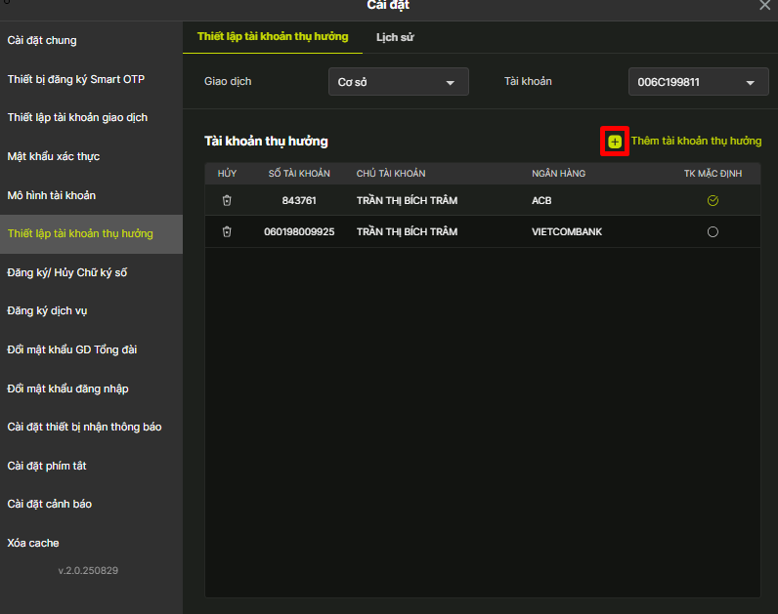778x614 pixels.
Task: Click the plus icon to add beneficiary account
Action: tap(614, 142)
